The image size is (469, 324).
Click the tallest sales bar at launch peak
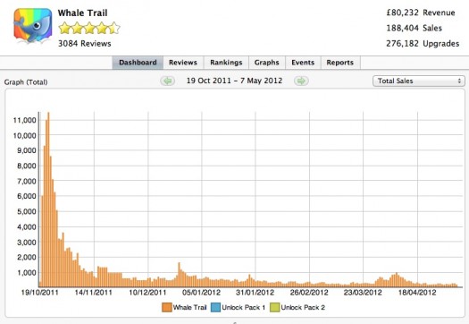(x=48, y=200)
